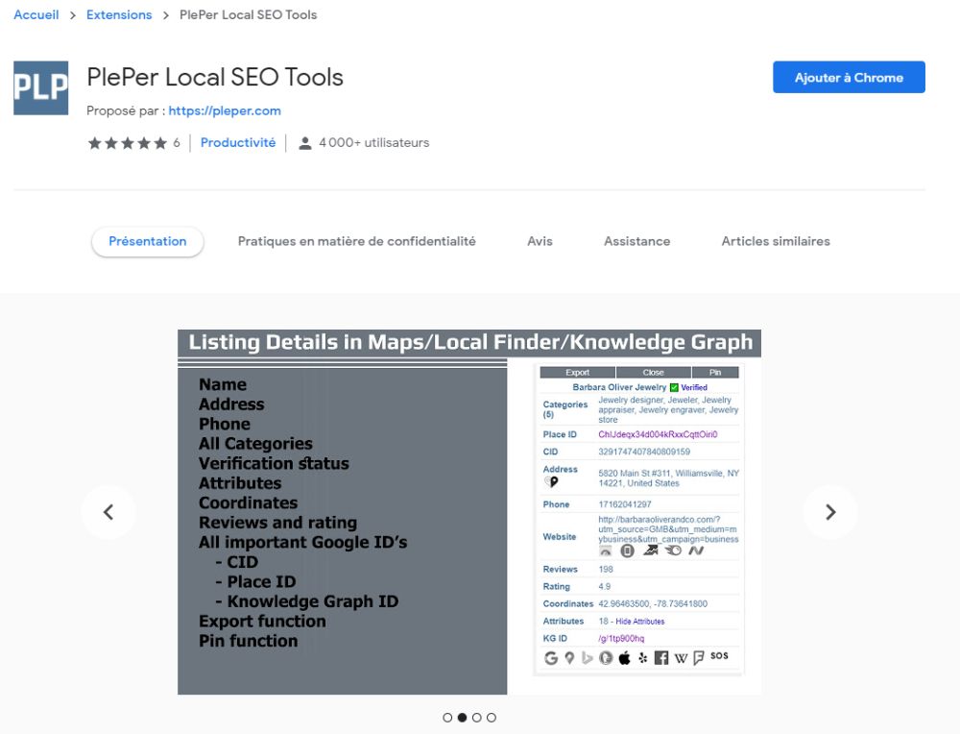Click Ajouter à Chrome button
This screenshot has height=734, width=960.
coord(849,77)
